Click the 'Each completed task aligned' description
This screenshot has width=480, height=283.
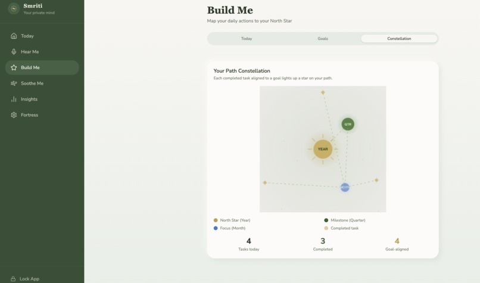[273, 78]
